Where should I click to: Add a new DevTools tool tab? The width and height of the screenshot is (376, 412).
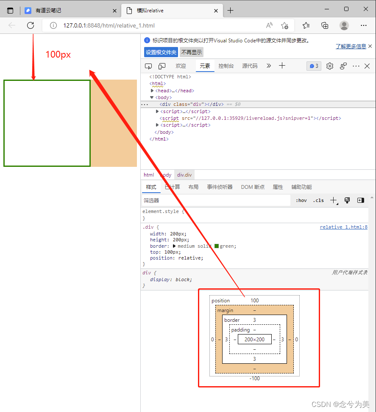pos(282,66)
